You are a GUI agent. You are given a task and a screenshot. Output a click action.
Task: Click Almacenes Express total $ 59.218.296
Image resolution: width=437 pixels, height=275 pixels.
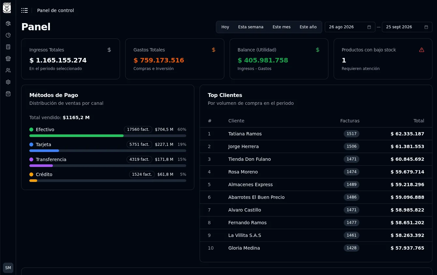[407, 185]
